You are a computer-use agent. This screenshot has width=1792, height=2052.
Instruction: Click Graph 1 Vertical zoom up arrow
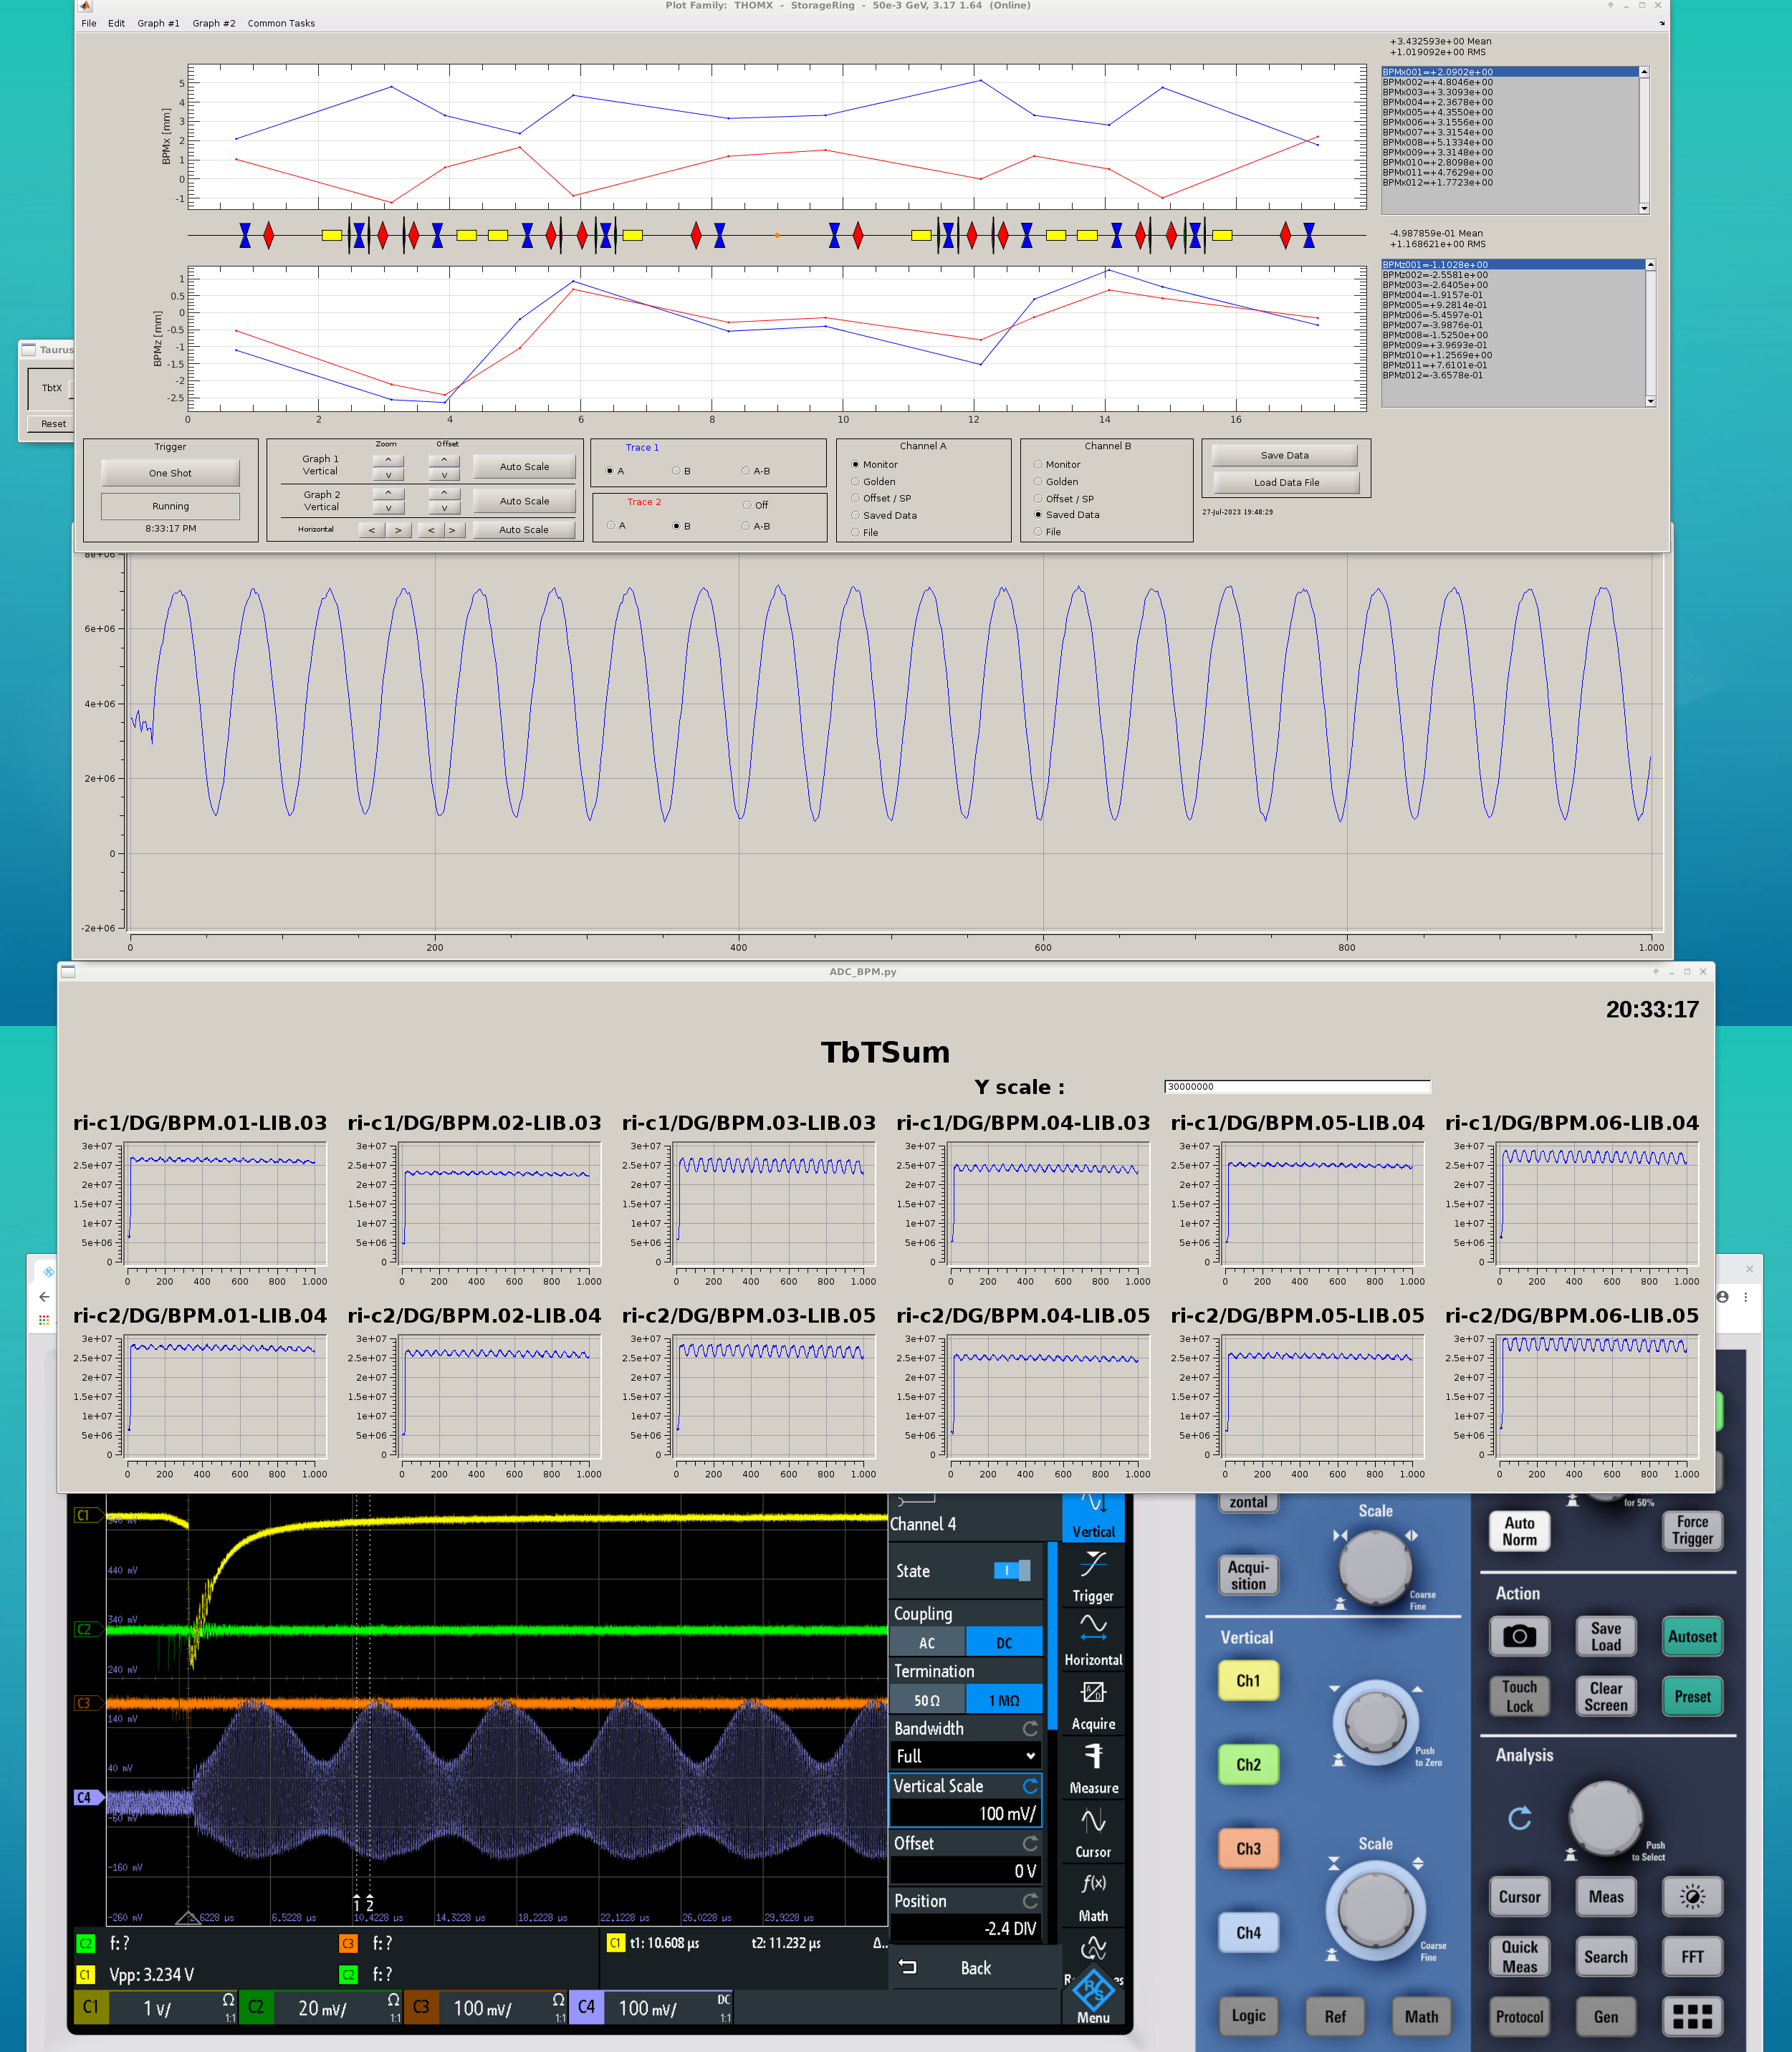click(388, 460)
